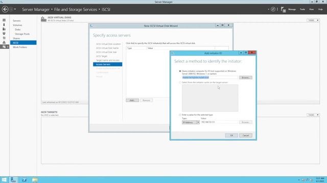
Task: Open TASKS dropdown for iSCSI Virtual Disks
Action: click(313, 20)
